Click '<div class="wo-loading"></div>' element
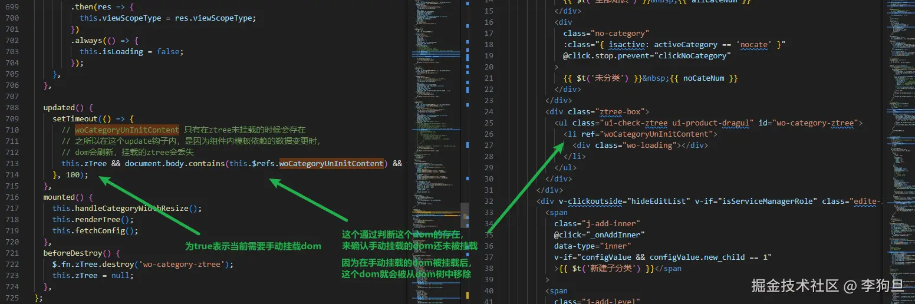 pyautogui.click(x=640, y=145)
